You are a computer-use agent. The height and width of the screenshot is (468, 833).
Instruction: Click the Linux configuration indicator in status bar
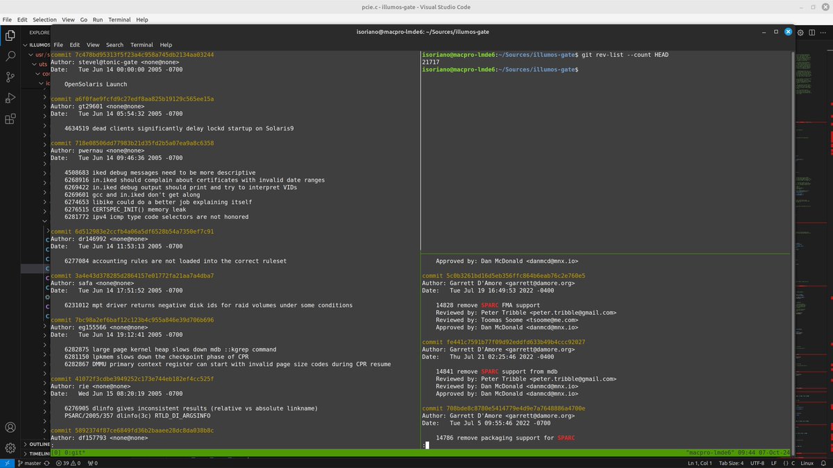(807, 462)
